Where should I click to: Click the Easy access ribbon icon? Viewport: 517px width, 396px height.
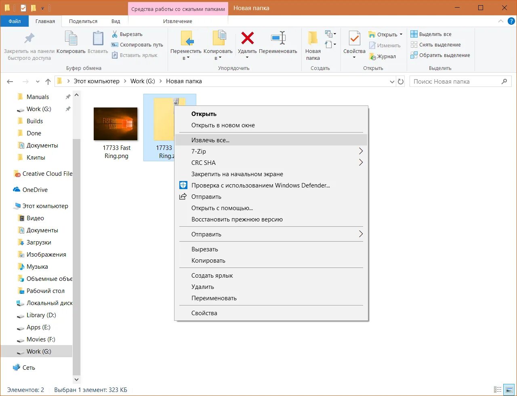pyautogui.click(x=330, y=44)
